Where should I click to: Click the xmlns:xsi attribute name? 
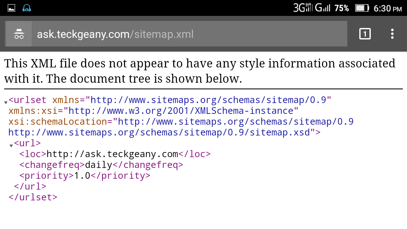point(33,111)
